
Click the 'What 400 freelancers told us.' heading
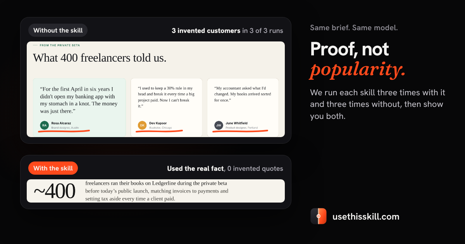click(x=100, y=58)
